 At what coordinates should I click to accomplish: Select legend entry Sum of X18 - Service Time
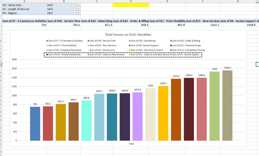102,41
